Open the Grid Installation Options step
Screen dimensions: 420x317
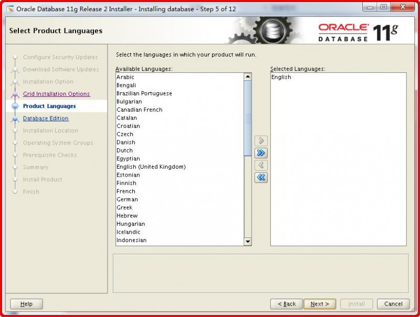pos(57,94)
